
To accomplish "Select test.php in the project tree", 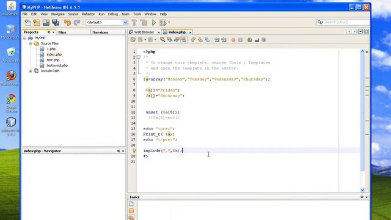I will (x=53, y=60).
